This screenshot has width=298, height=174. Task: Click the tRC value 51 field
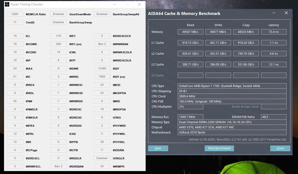click(x=15, y=77)
